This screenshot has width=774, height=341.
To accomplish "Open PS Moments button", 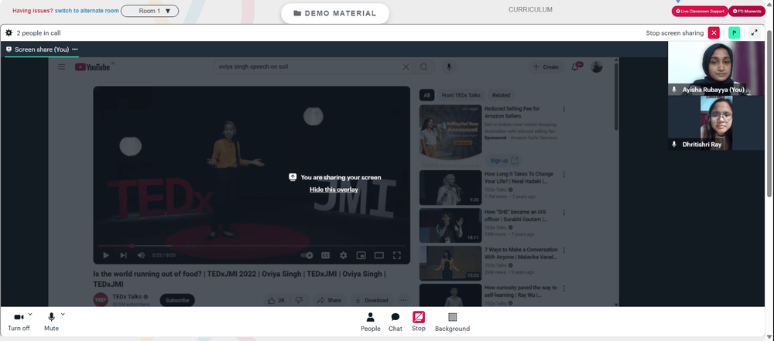I will coord(747,11).
